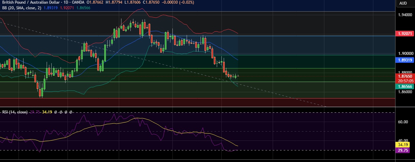The image size is (415, 162).
Task: Click the green 1.86566 price scale label
Action: (405, 86)
